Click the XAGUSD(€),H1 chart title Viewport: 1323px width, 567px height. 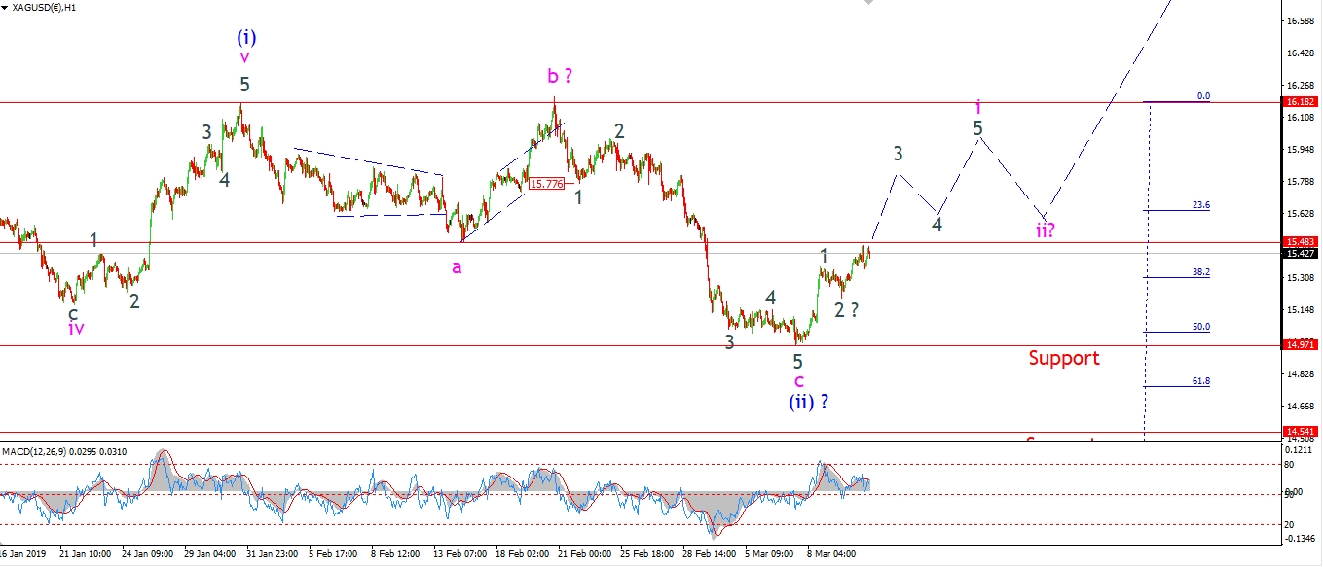[45, 7]
